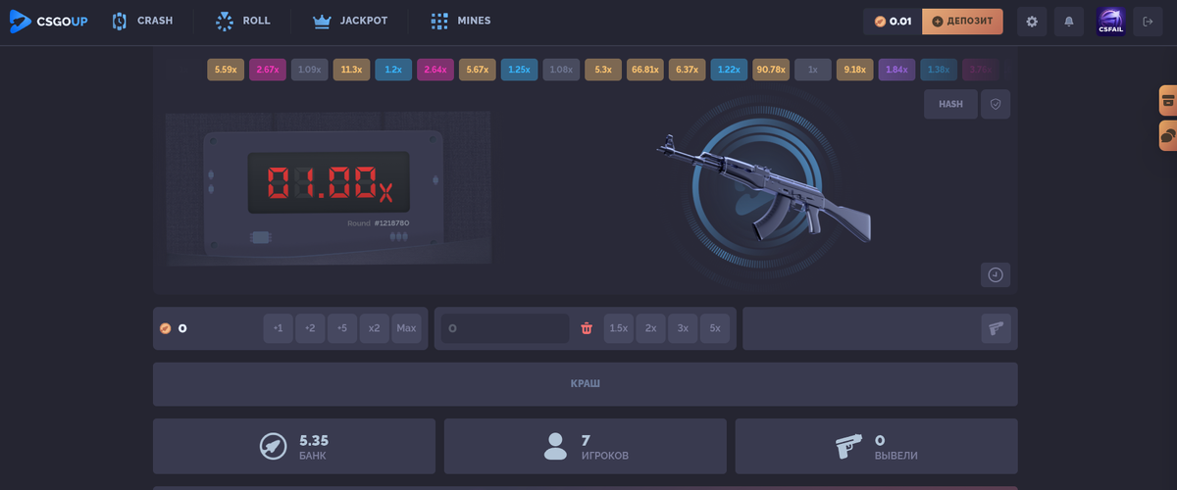Viewport: 1177px width, 490px height.
Task: Open settings gear icon in header
Action: point(1031,22)
